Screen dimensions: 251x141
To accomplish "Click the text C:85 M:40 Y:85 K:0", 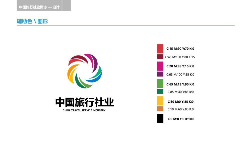I will click(x=180, y=92).
